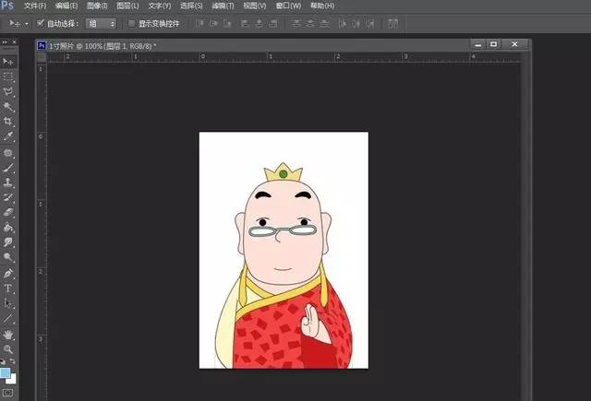The image size is (591, 401).
Task: Click align left edges icon
Action: (x=245, y=24)
